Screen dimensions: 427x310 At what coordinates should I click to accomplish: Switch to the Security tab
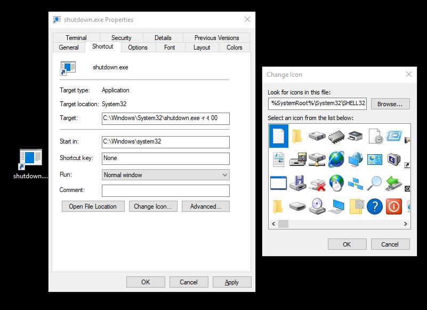121,38
